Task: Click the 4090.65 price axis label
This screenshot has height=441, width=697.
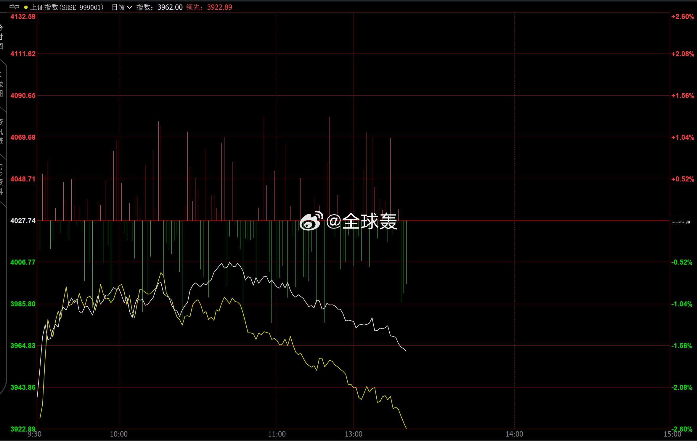Action: (x=23, y=96)
